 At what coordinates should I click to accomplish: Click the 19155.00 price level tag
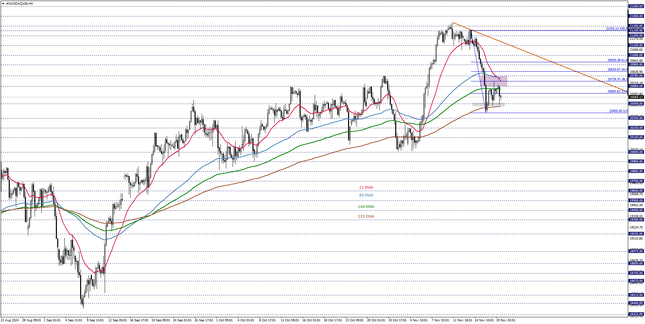click(636, 234)
